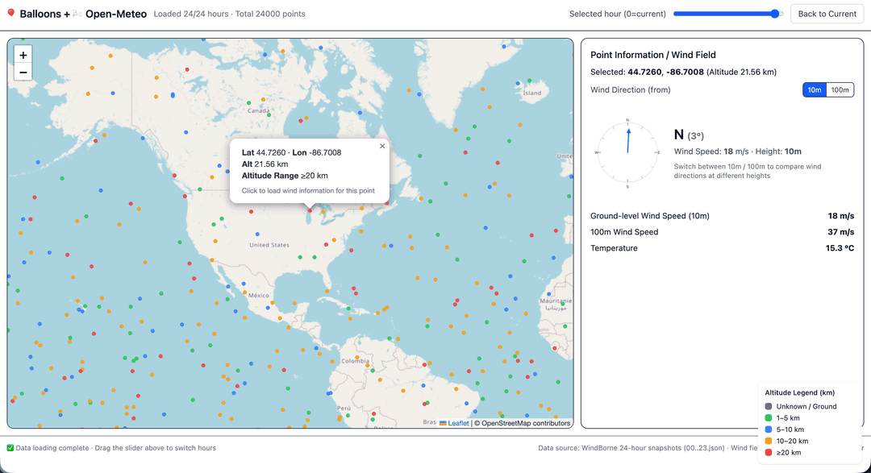Click the green data-loading-complete checkmark icon
Image resolution: width=871 pixels, height=473 pixels.
11,447
